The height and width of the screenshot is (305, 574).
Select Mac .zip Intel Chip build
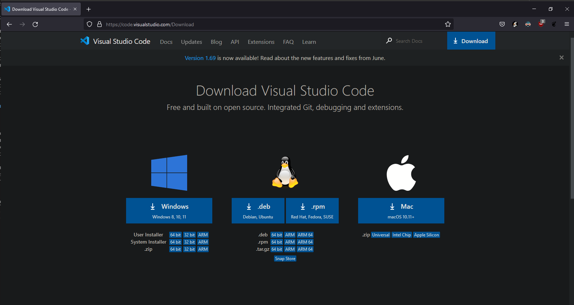402,235
